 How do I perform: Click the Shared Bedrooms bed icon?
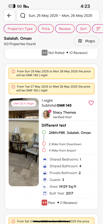pos(45,159)
